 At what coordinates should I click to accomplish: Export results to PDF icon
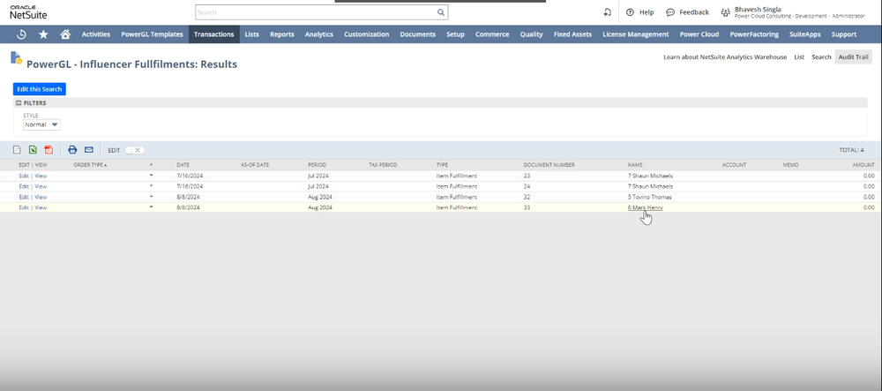click(49, 150)
